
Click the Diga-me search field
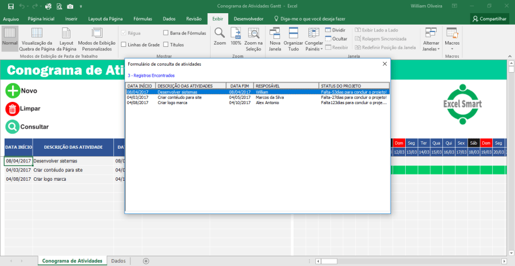coord(310,19)
